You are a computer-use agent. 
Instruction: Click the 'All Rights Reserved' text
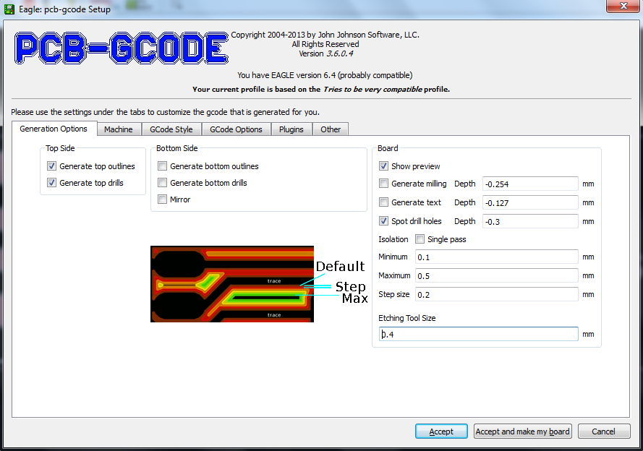tap(325, 44)
